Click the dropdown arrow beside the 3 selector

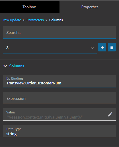click(x=92, y=48)
